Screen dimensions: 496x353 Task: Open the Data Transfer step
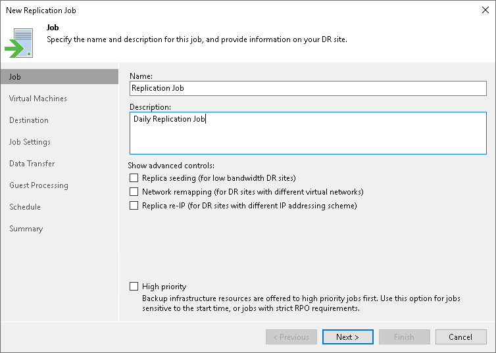click(32, 164)
